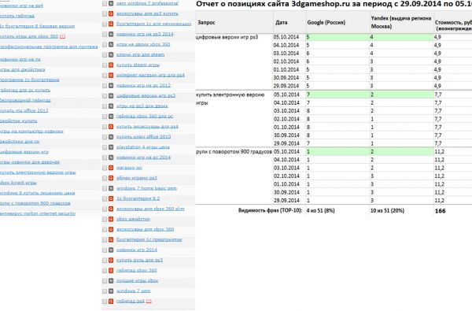Click the G badge beside купить руль для ps3
This screenshot has width=472, height=311.
(111, 260)
